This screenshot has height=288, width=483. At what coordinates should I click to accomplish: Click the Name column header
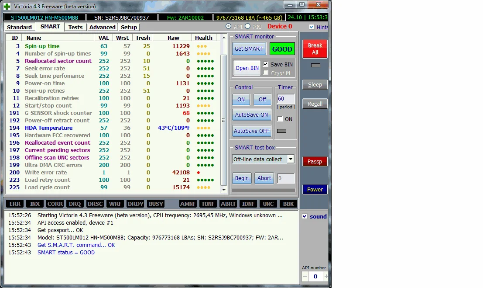coord(58,38)
